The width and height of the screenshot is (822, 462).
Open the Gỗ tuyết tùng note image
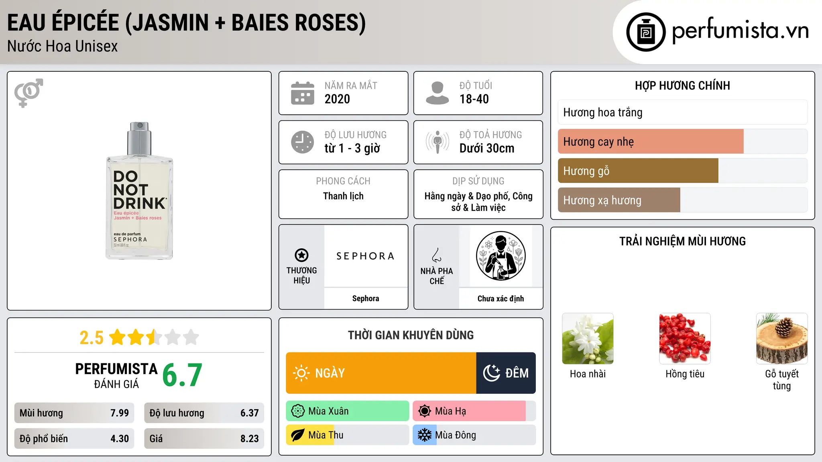[x=782, y=338]
